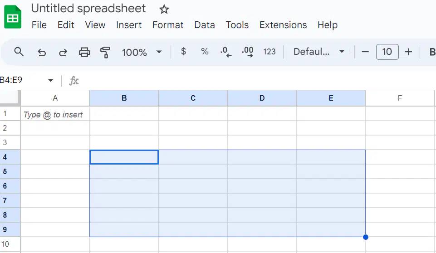
Task: Decrease font size with minus button
Action: click(x=365, y=52)
